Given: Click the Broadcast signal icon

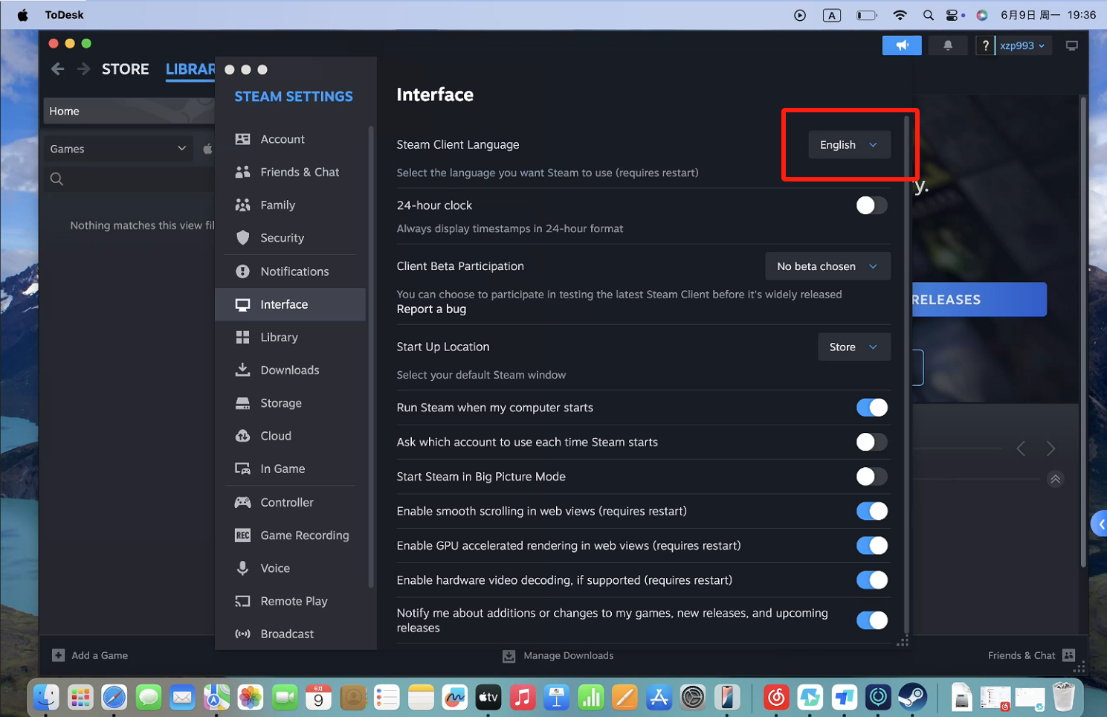Looking at the screenshot, I should tap(242, 634).
